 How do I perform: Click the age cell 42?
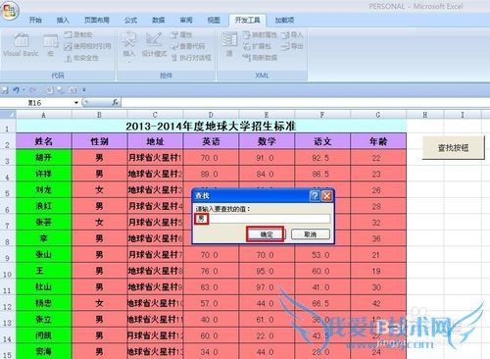378,303
